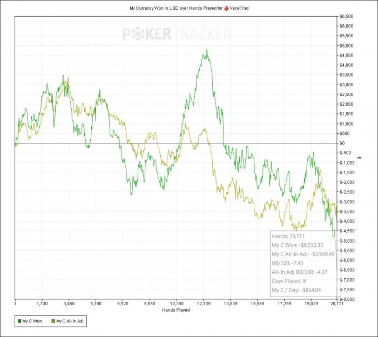Click the Days Played: 8 tooltip line
This screenshot has height=337, width=378.
click(x=289, y=281)
